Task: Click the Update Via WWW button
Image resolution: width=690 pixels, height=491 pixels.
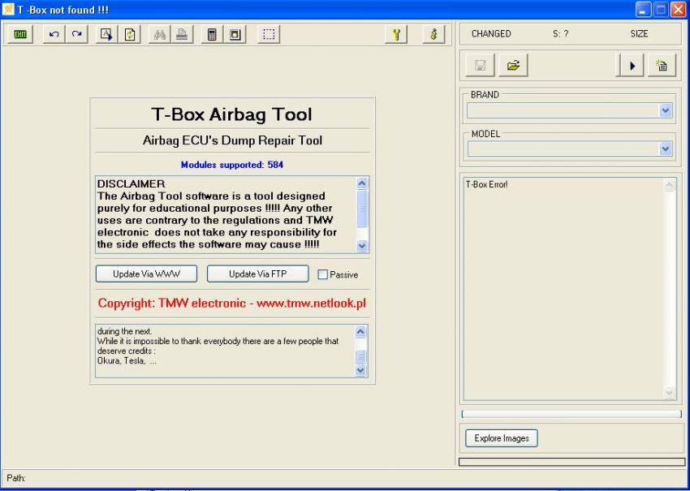Action: [146, 273]
